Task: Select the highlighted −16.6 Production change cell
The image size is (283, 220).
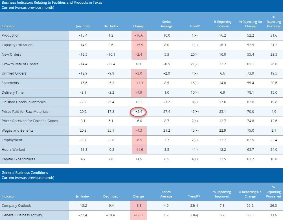Action: [139, 35]
